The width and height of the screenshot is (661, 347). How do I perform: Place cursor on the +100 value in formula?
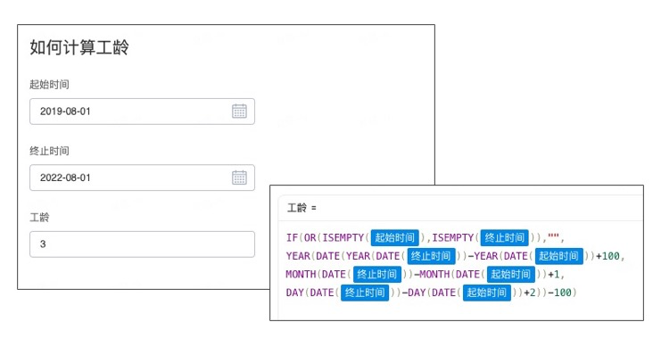click(x=607, y=256)
